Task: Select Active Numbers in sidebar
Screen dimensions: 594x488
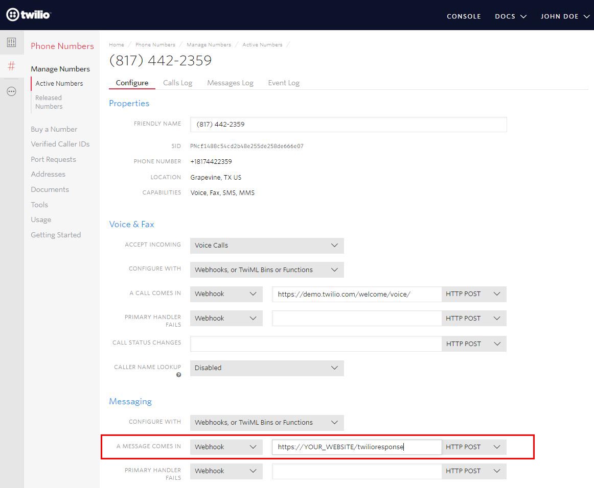Action: click(59, 83)
